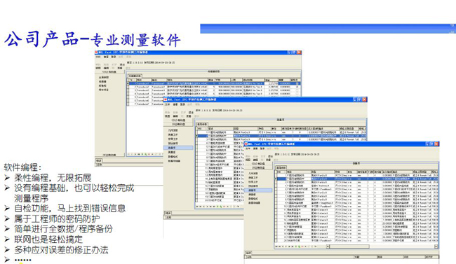Uncheck the checkbox on the Transducer2 row

pos(297,87)
